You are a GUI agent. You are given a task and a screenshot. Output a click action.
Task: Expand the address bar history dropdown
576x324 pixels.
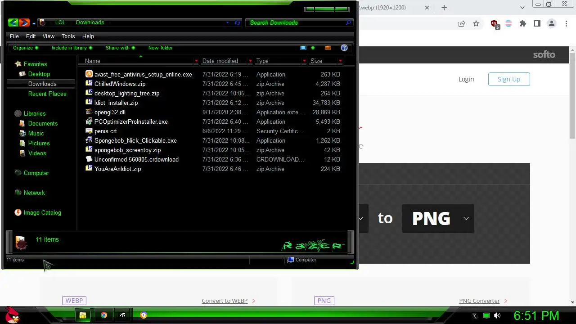[228, 22]
